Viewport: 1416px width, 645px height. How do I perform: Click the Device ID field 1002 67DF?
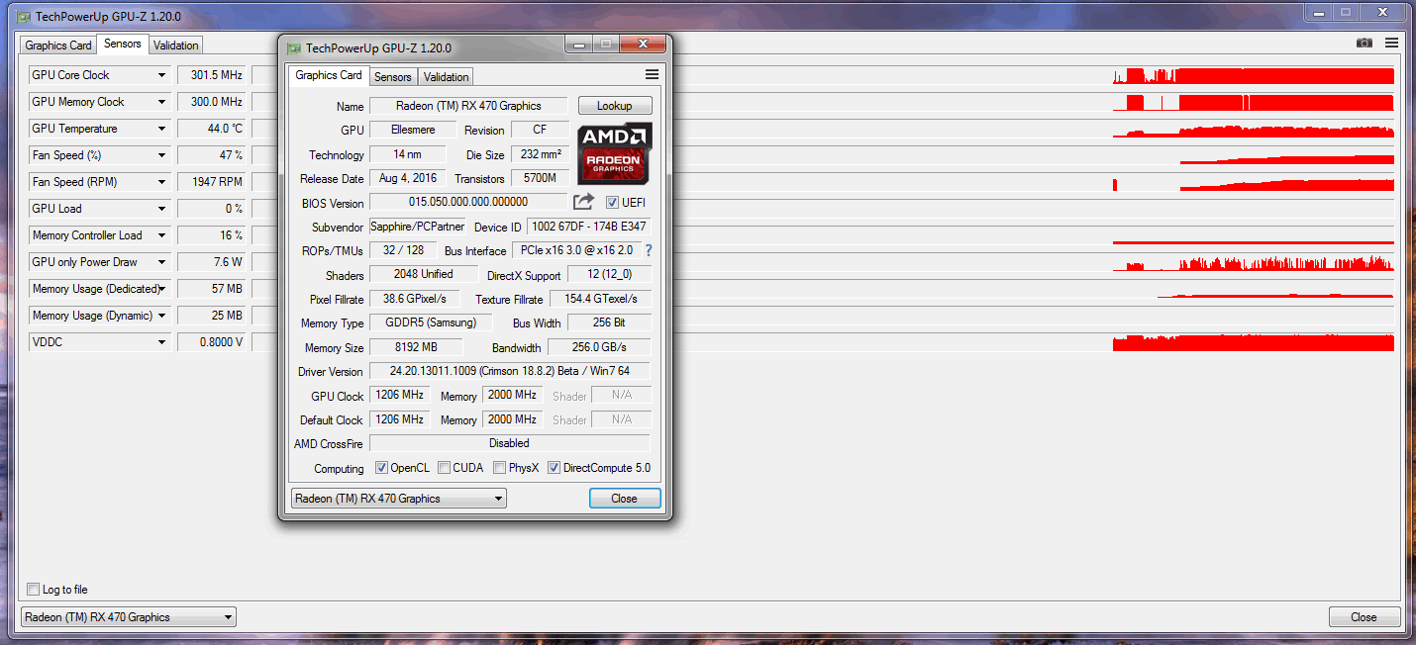click(x=588, y=227)
